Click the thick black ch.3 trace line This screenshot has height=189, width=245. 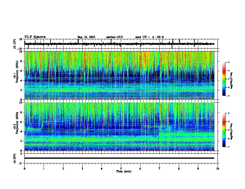[x=119, y=158]
